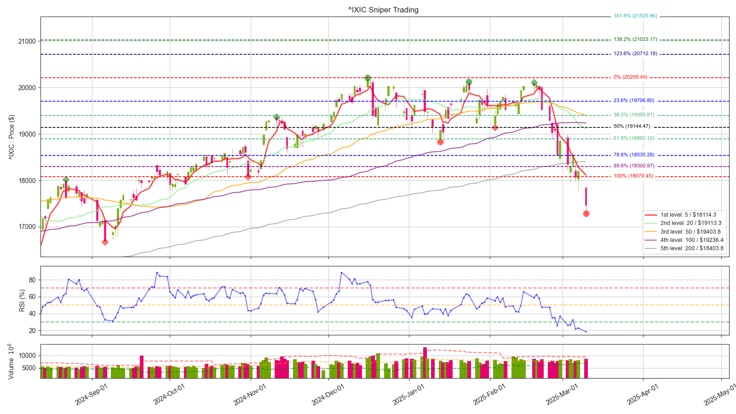The image size is (736, 414).
Task: Click the red line swatch for 1st level in legend
Action: (651, 215)
